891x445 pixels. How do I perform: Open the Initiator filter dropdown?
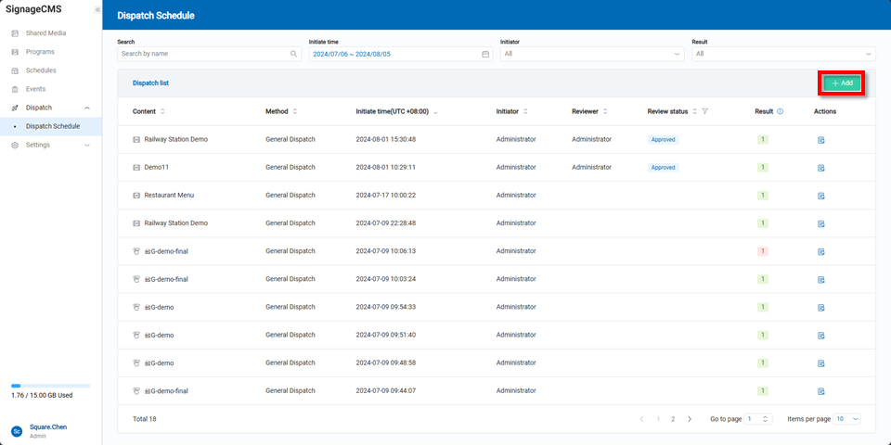tap(591, 54)
